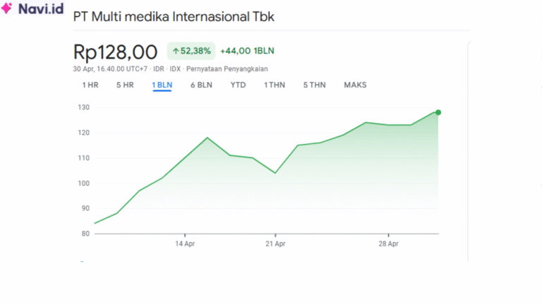The image size is (542, 305).
Task: Show the 6 BLN chart range
Action: [x=201, y=85]
